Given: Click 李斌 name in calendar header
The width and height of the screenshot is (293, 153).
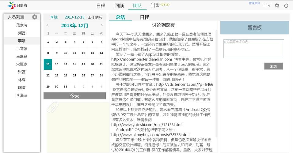Looking at the screenshot, I should [x=54, y=17].
